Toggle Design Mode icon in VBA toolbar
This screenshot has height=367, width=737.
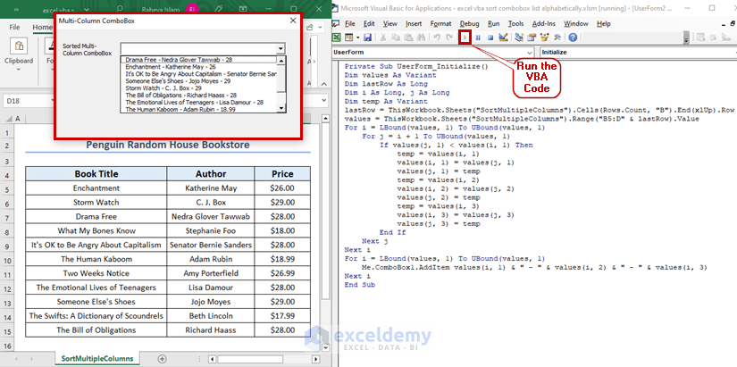pos(503,38)
